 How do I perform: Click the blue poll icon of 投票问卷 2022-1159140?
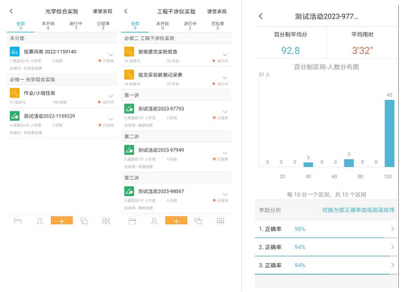[x=15, y=52]
